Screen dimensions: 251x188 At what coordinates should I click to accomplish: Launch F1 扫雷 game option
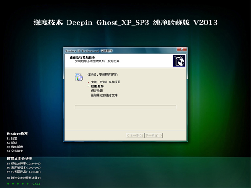tap(12, 138)
